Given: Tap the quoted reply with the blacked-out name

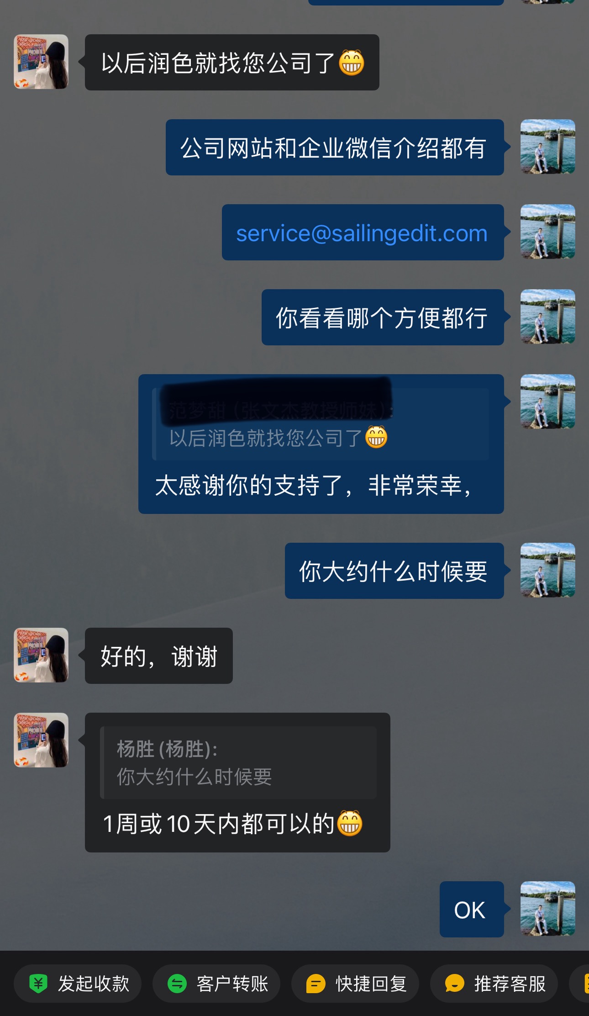Looking at the screenshot, I should [321, 424].
